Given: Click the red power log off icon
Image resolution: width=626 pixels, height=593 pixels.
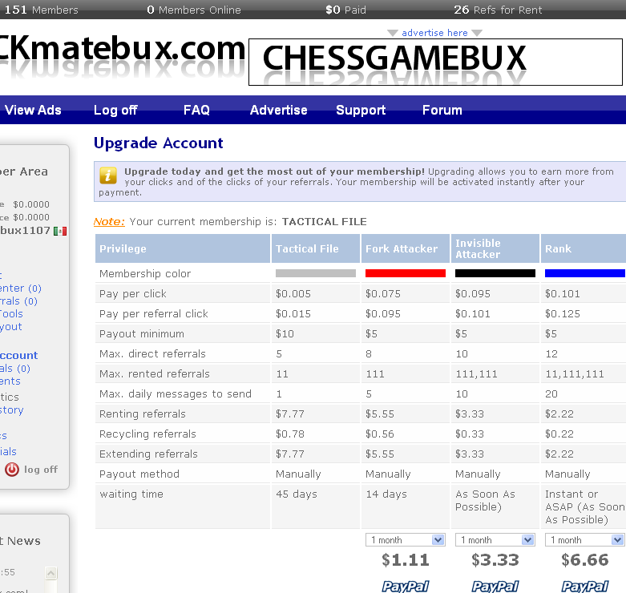Looking at the screenshot, I should click(12, 470).
